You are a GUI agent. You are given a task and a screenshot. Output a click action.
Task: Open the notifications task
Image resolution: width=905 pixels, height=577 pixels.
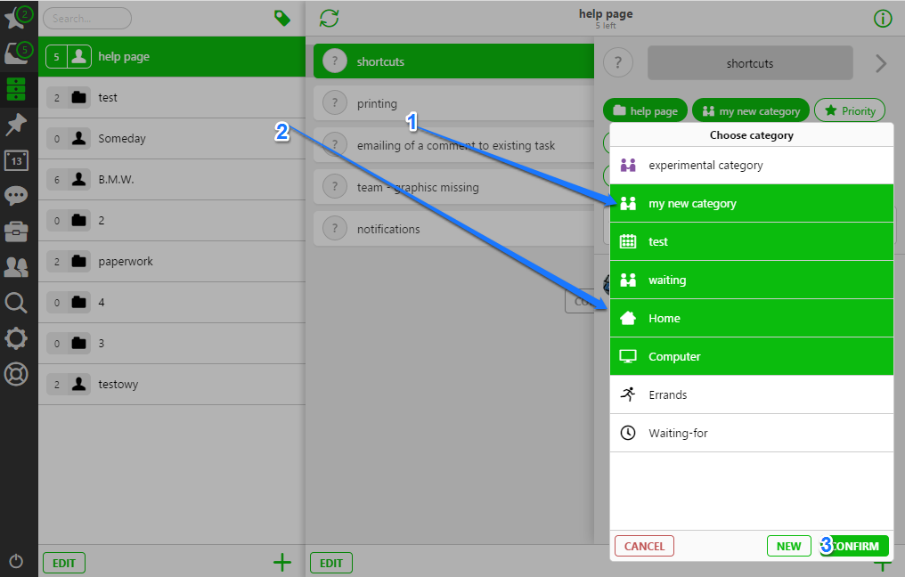453,229
